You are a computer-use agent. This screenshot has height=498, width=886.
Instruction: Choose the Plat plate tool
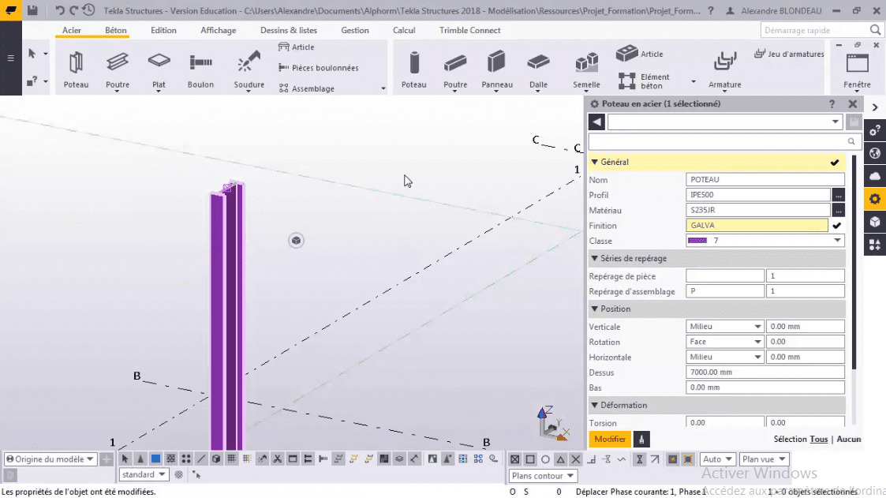[x=159, y=69]
